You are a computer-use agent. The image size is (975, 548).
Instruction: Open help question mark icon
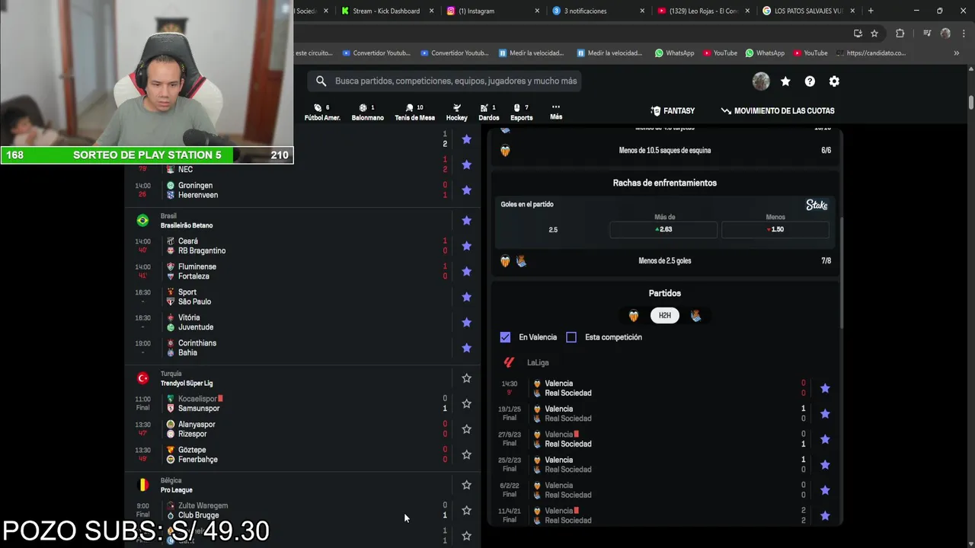[810, 81]
